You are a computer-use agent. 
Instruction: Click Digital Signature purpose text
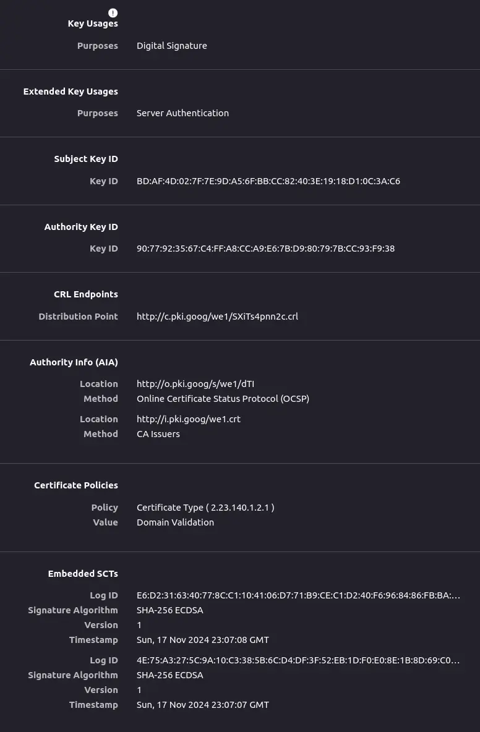(172, 46)
